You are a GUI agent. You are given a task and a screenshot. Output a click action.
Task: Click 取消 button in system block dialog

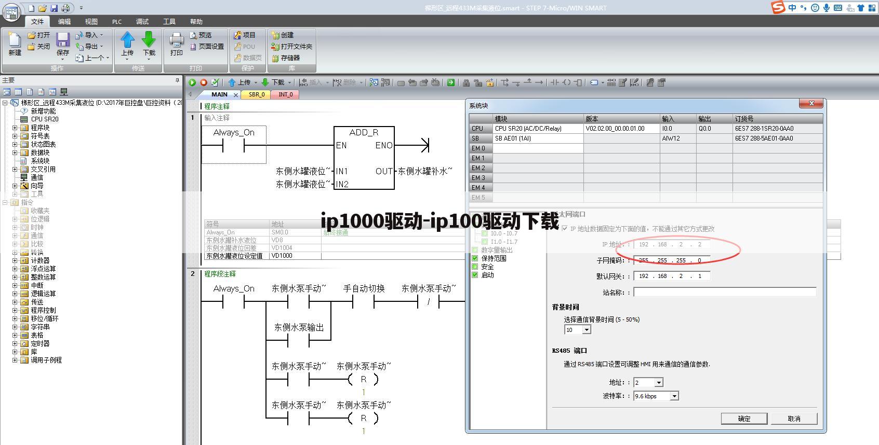(794, 419)
